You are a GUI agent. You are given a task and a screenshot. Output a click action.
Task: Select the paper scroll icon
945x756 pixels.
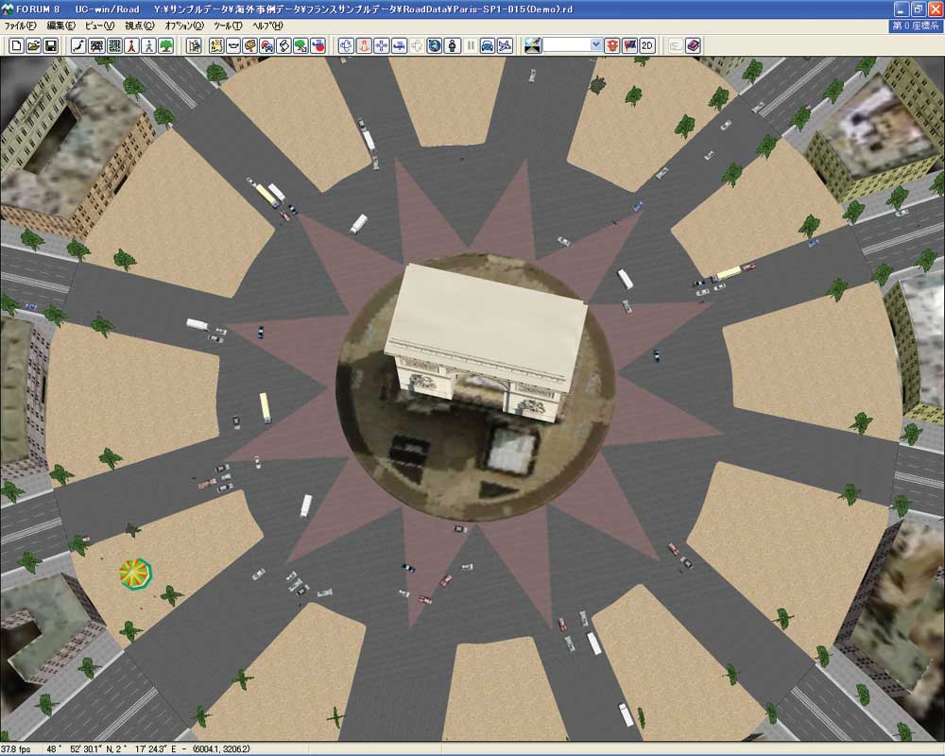[283, 45]
